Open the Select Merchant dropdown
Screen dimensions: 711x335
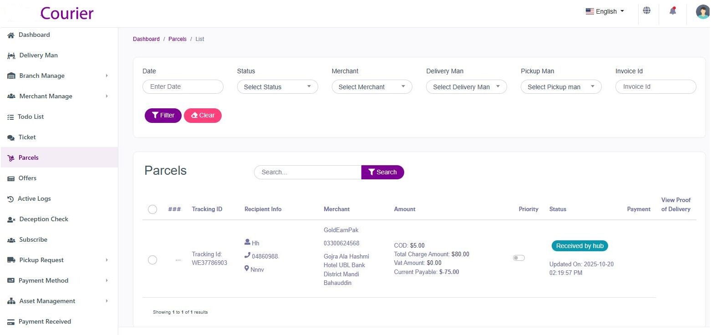tap(371, 87)
